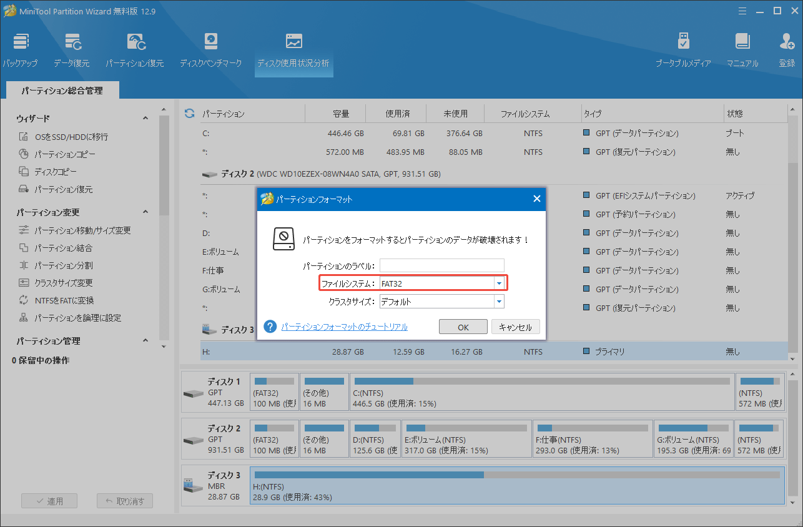The image size is (803, 527).
Task: Choose Convert NTFS to FAT
Action: [56, 300]
